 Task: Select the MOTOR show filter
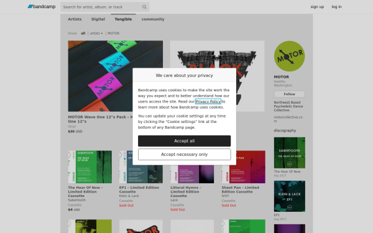tap(114, 34)
